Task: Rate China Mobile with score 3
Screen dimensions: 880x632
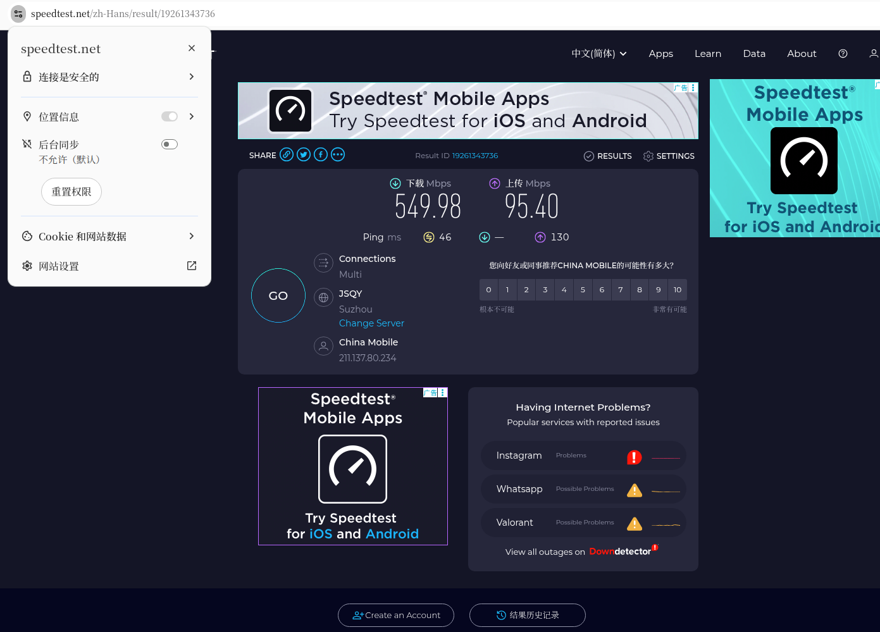Action: coord(545,290)
